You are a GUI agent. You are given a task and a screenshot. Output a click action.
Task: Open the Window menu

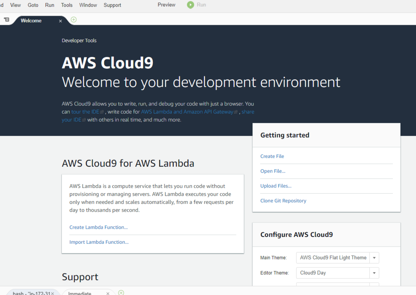[x=88, y=5]
